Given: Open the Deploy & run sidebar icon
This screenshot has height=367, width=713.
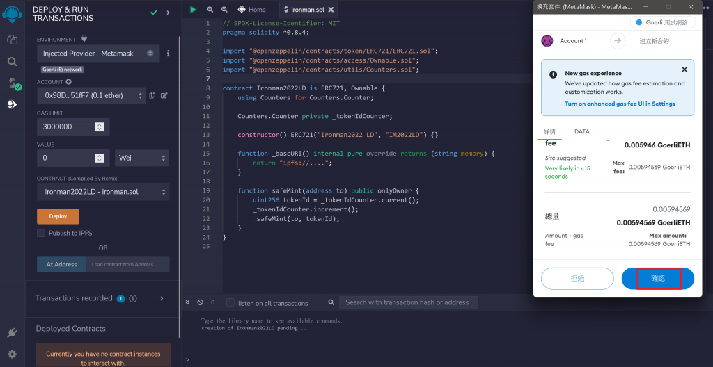Looking at the screenshot, I should click(x=13, y=104).
